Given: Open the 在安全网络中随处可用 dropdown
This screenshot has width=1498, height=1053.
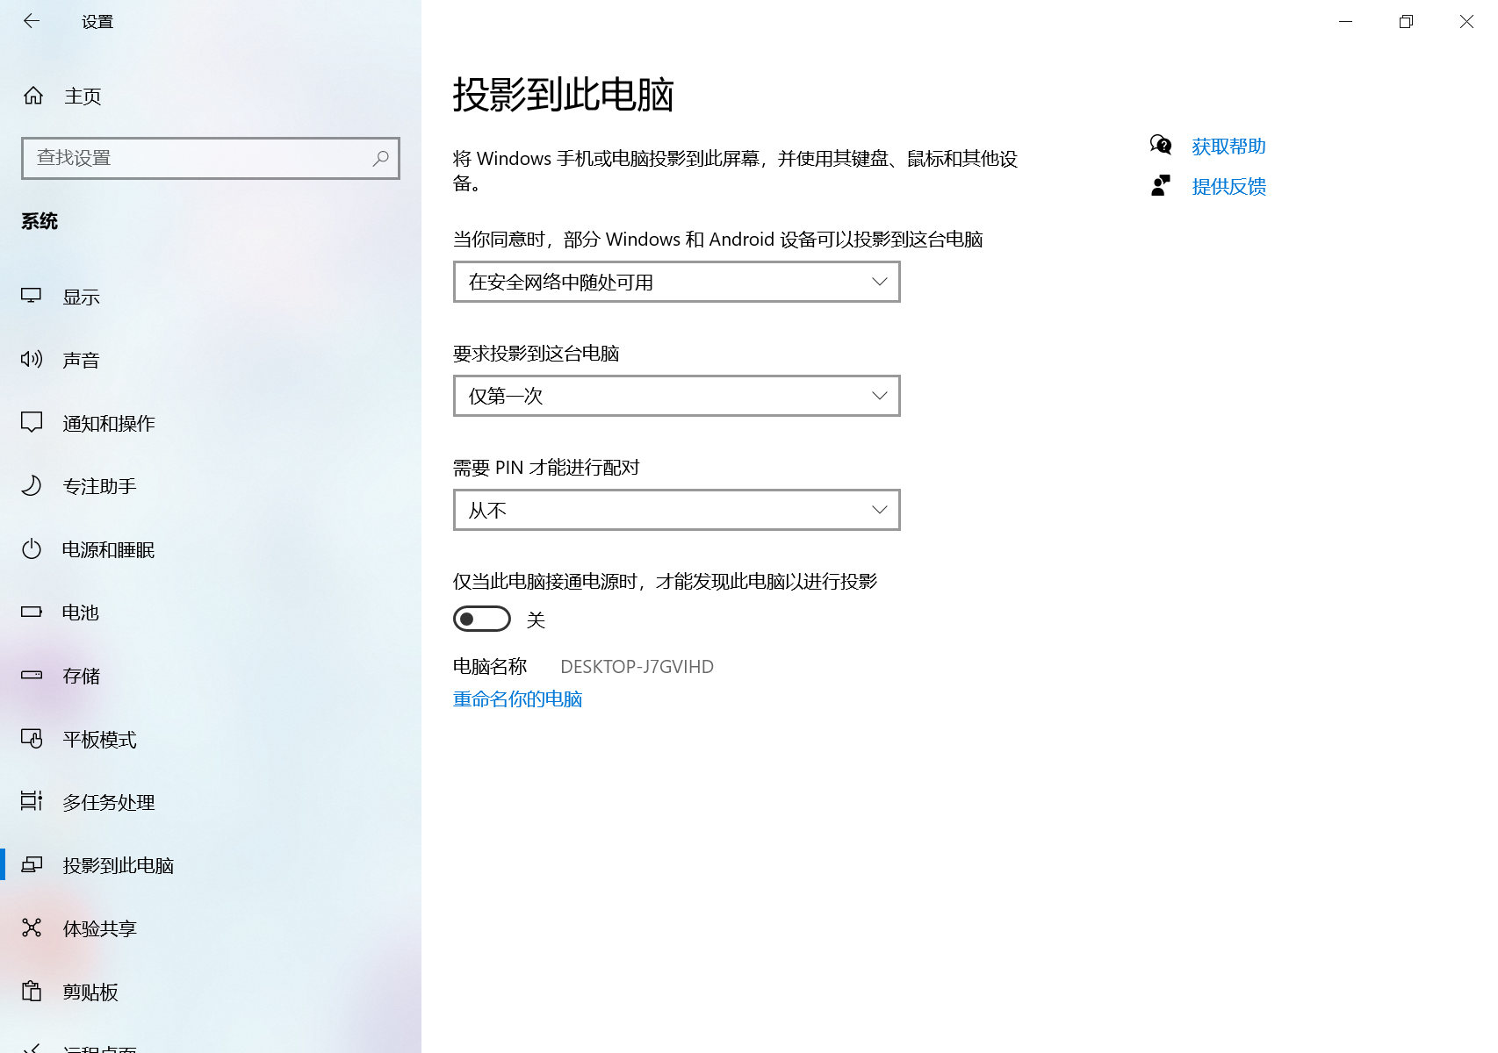Looking at the screenshot, I should 676,282.
